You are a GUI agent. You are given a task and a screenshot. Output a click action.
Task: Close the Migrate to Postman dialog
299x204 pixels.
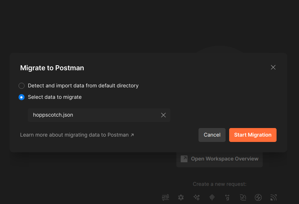(273, 67)
